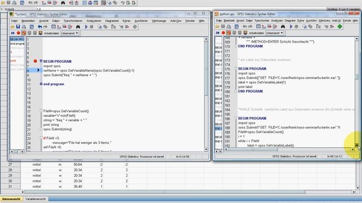Screen dimensions: 362x203
Task: Toggle the highlighted pencil icon in Syntax1
Action: click(24, 33)
